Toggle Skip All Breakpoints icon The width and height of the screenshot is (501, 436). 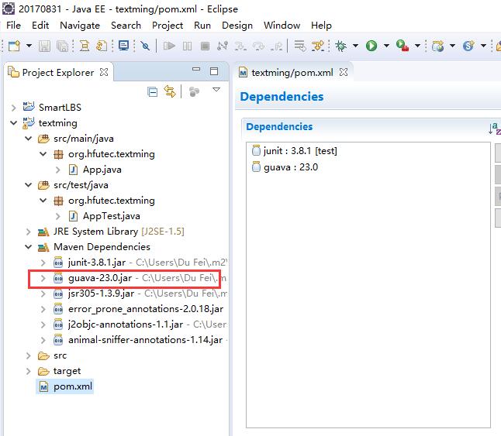(145, 46)
